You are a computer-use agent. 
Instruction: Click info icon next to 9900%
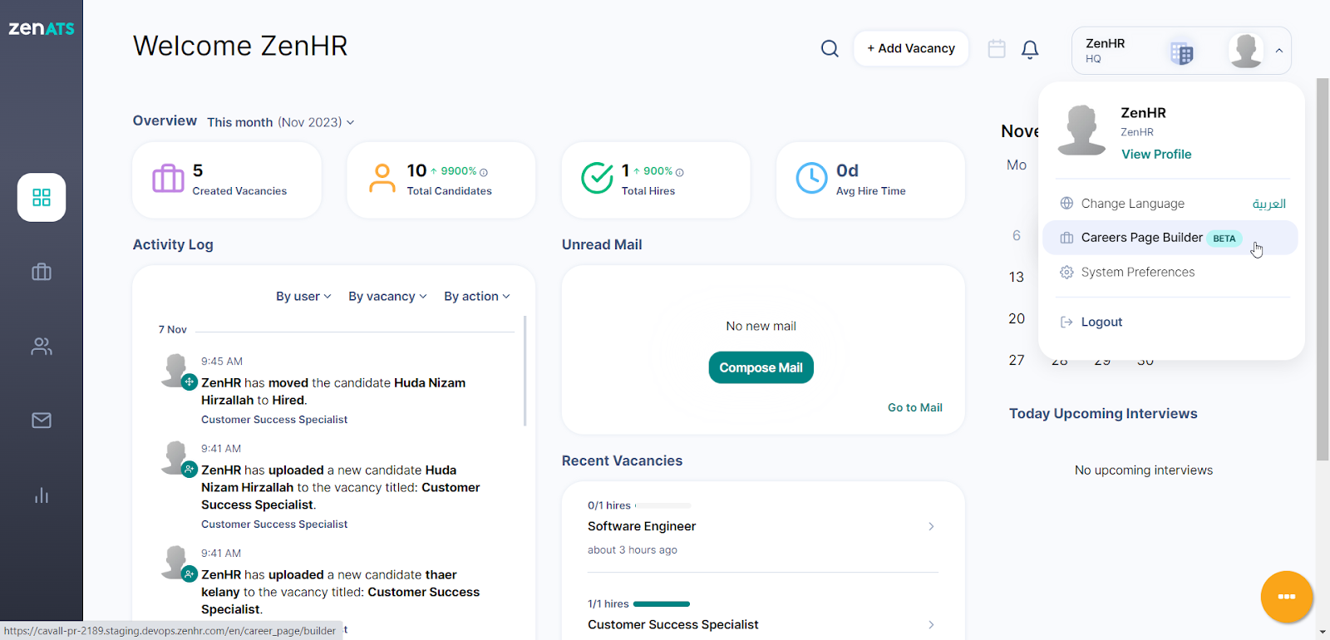coord(484,172)
